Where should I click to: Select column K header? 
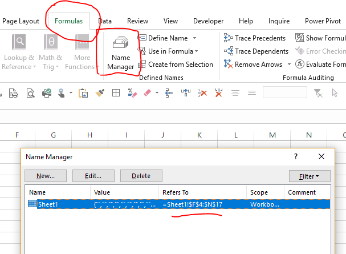[200, 135]
